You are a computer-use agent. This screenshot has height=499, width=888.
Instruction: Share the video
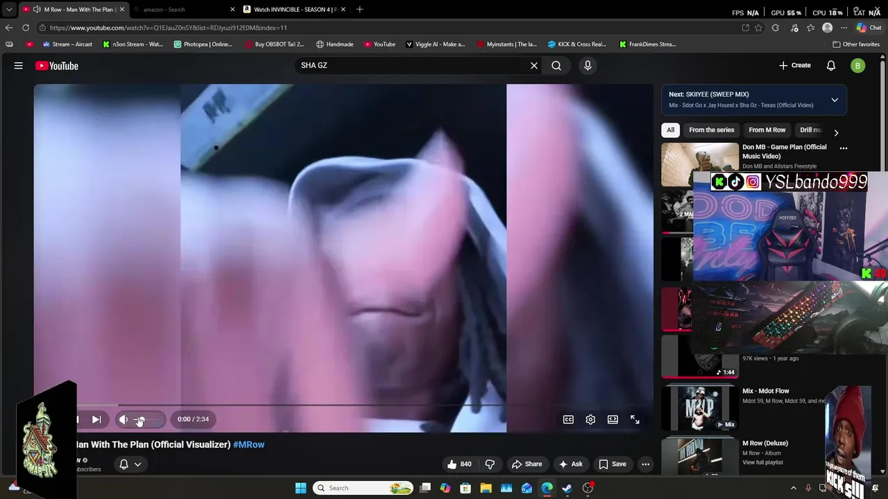pos(527,464)
